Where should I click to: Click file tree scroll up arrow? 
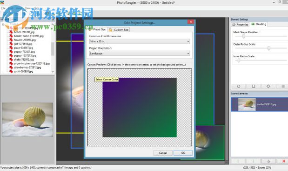pos(53,24)
